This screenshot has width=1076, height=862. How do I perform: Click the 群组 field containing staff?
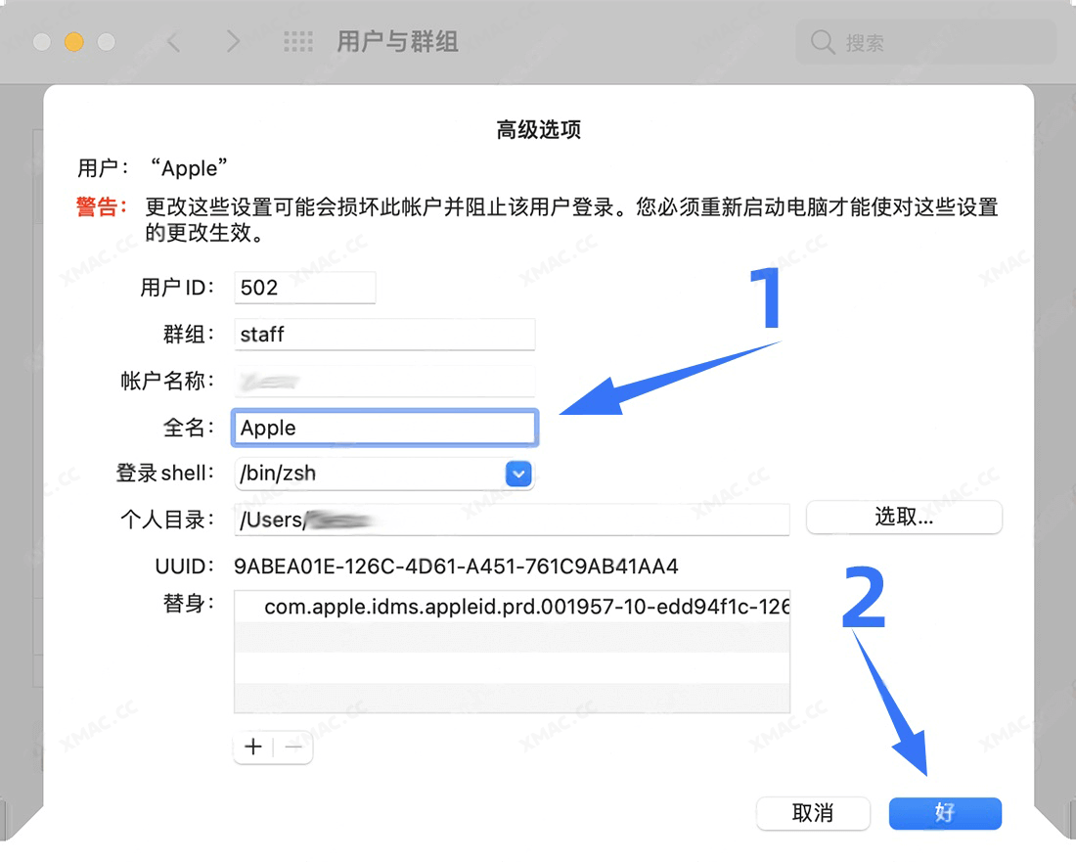coord(384,334)
